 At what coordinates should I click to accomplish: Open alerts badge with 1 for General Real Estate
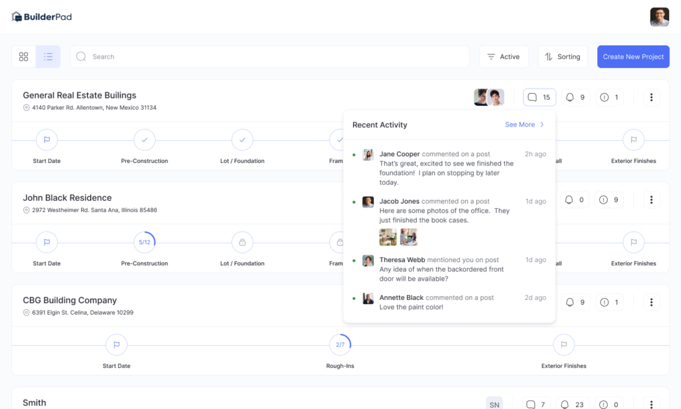(609, 97)
